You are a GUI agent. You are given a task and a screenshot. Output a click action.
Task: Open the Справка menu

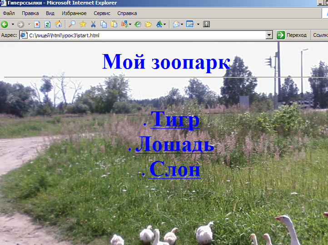point(127,13)
